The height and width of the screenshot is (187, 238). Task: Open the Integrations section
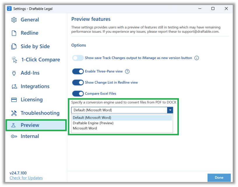coord(35,86)
